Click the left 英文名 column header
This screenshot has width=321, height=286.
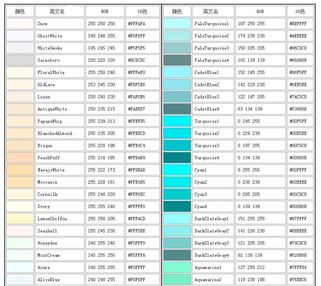(59, 11)
